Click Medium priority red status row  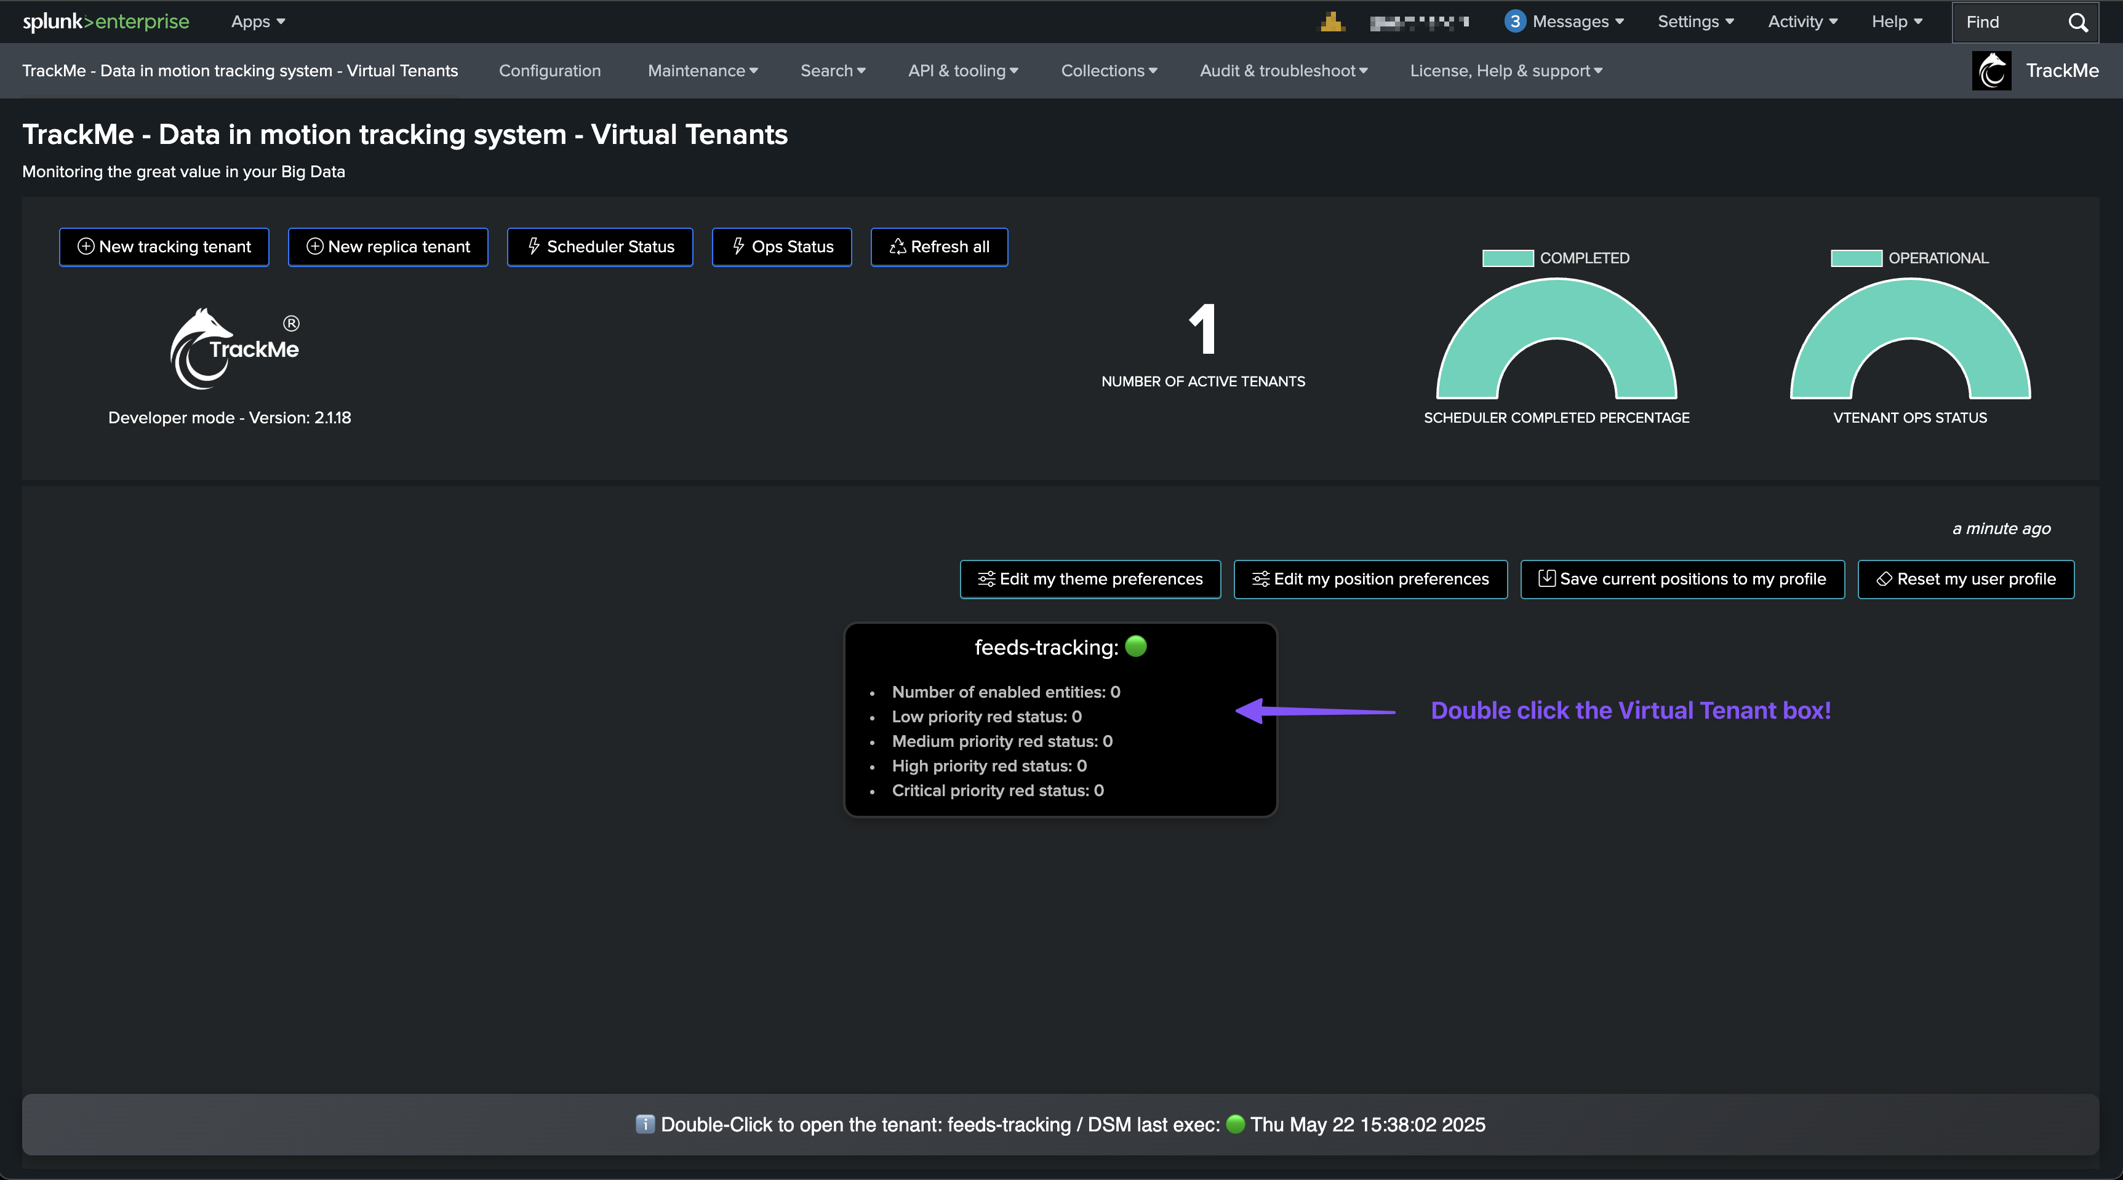pyautogui.click(x=1002, y=741)
